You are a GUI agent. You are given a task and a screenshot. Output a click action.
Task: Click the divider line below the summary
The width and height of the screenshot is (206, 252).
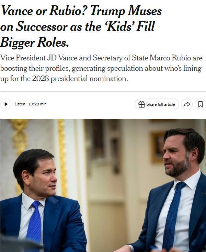point(103,91)
